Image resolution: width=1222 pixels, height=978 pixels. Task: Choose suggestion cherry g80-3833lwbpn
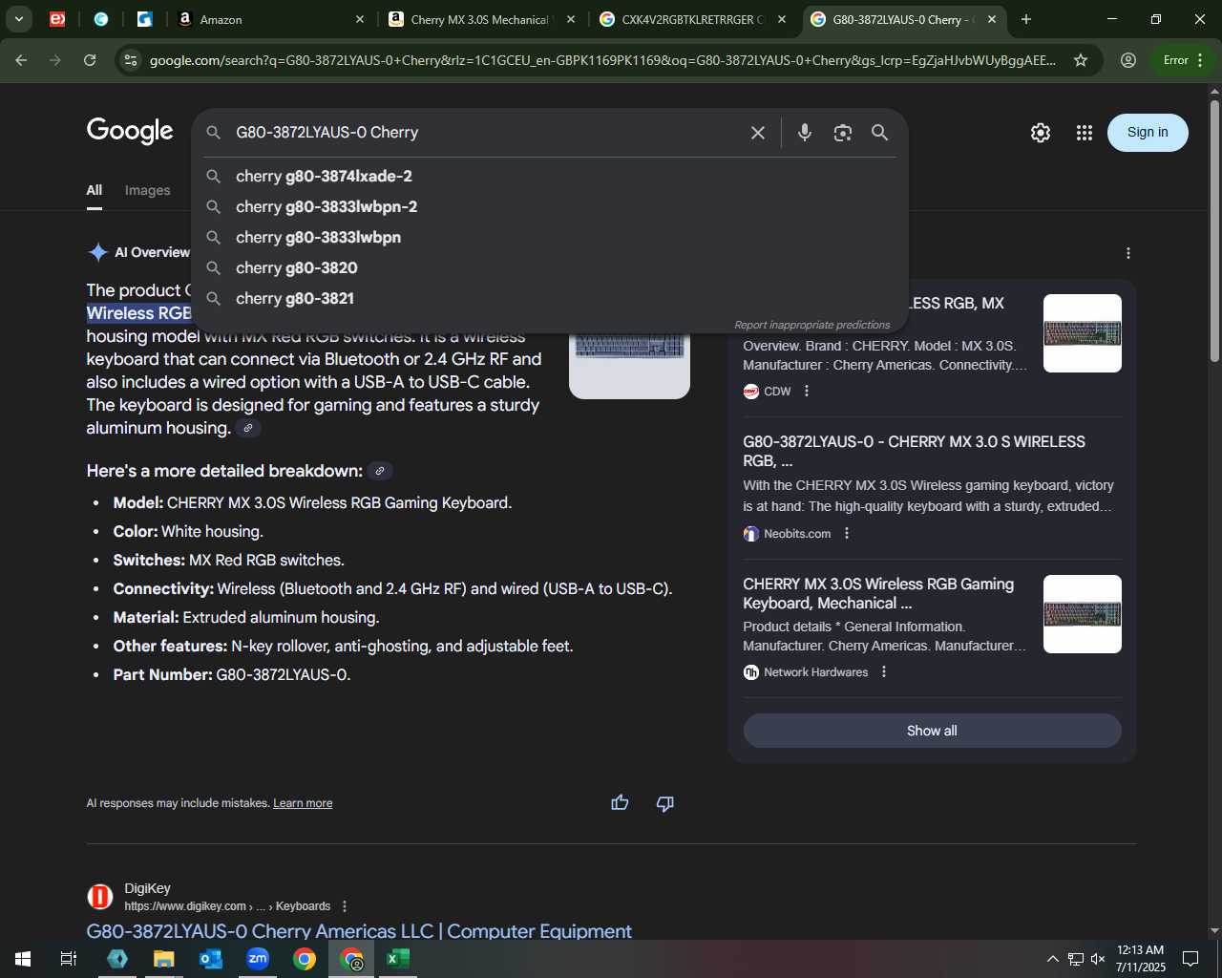pos(549,237)
